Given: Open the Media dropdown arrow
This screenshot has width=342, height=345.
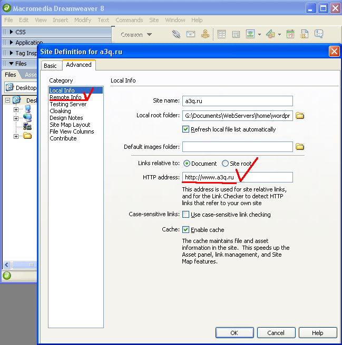Looking at the screenshot, I should pos(280,34).
